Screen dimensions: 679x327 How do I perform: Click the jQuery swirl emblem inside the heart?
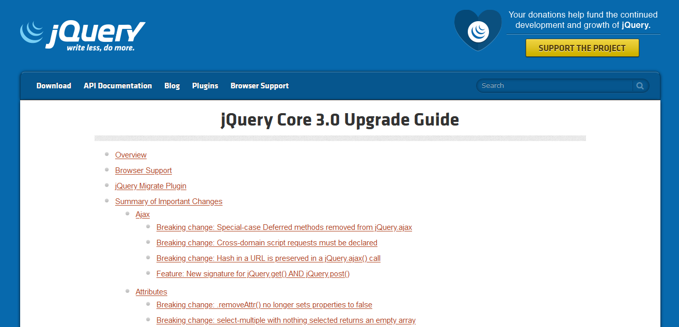[x=477, y=31]
